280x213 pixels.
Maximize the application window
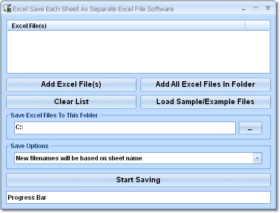256,8
